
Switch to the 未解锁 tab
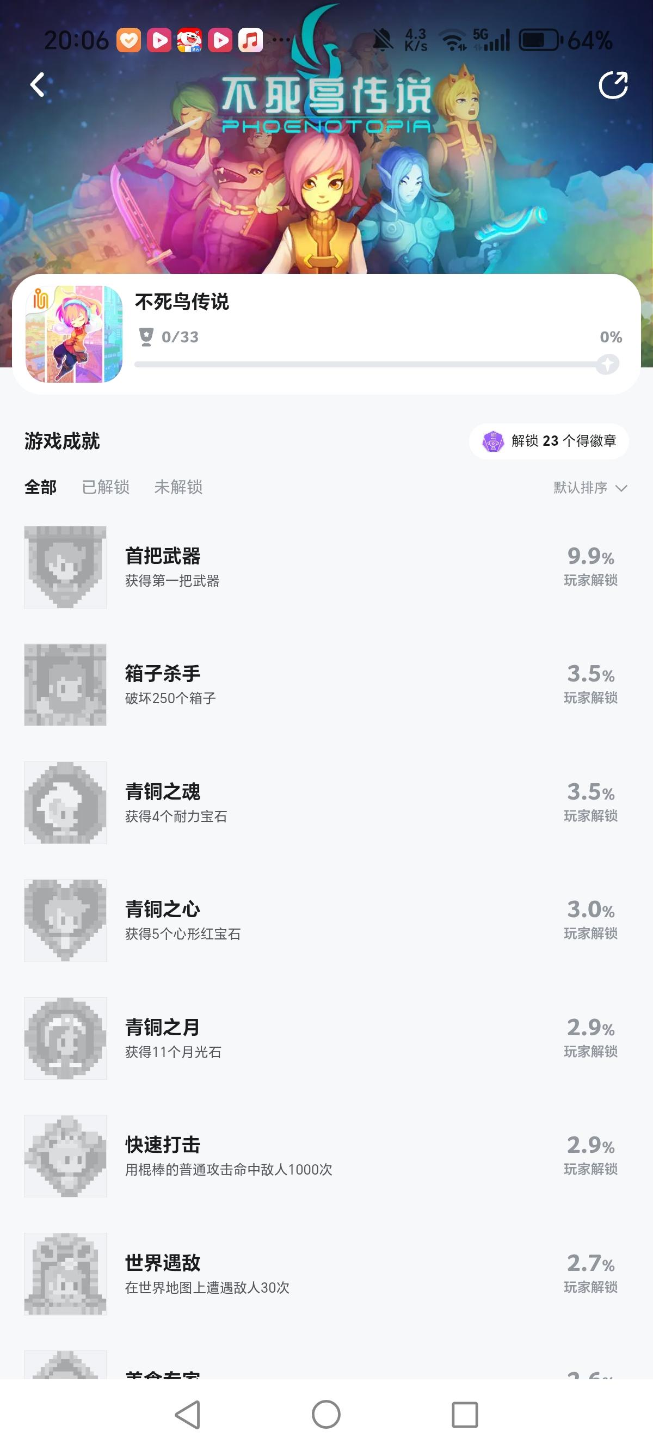[178, 487]
